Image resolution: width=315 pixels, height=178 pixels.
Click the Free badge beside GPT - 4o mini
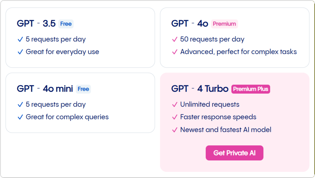[83, 89]
